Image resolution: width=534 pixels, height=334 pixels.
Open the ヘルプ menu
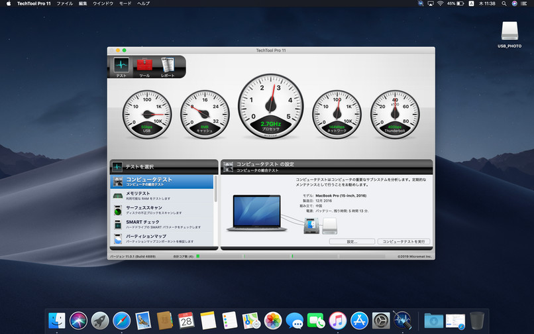click(143, 3)
